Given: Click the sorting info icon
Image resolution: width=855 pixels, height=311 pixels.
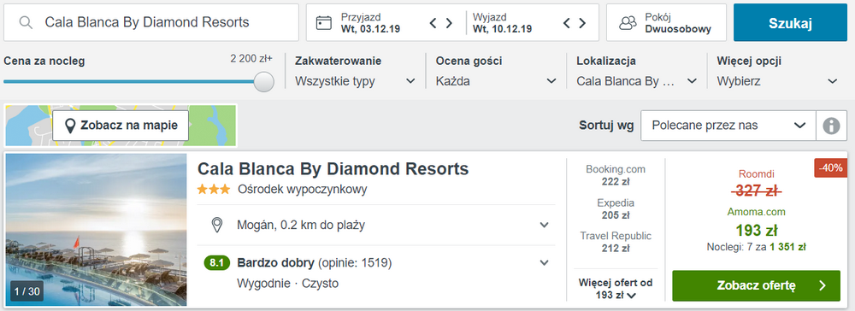Looking at the screenshot, I should point(831,126).
